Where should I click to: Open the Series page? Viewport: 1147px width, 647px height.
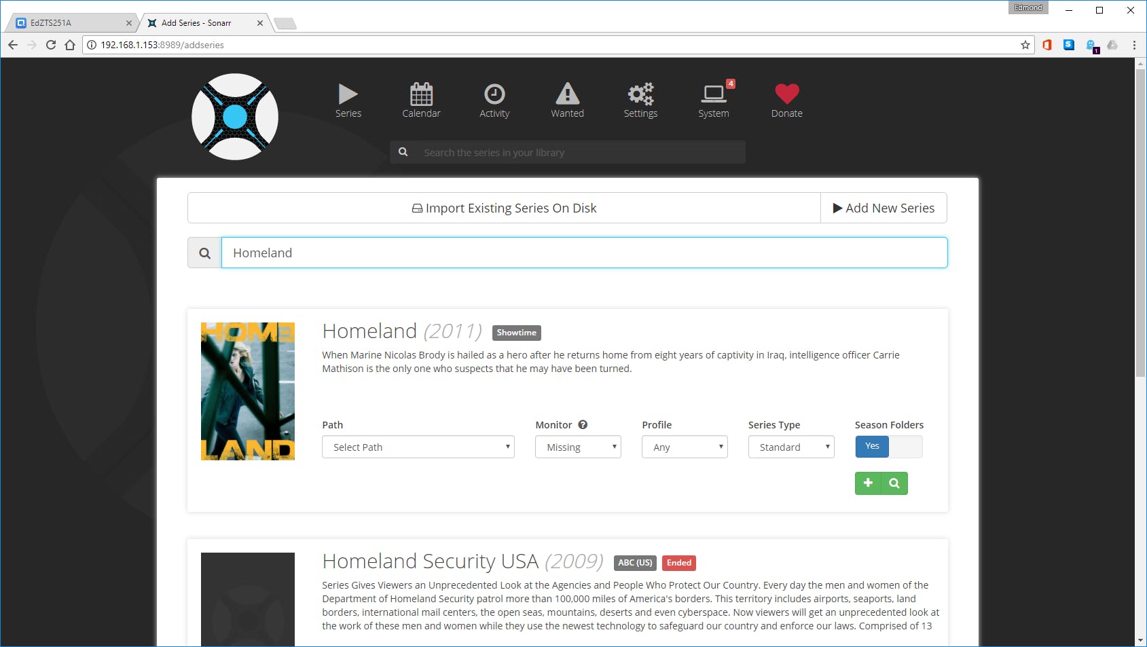click(348, 100)
